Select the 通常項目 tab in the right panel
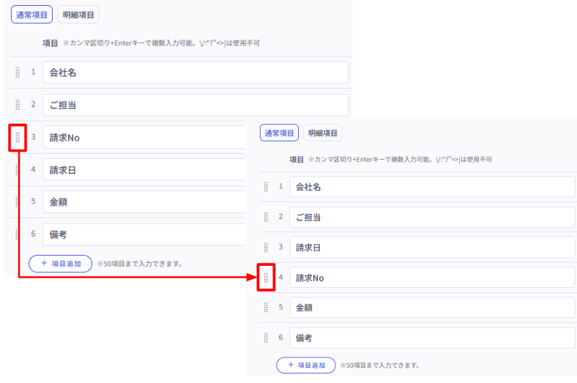The height and width of the screenshot is (383, 577). click(x=279, y=133)
